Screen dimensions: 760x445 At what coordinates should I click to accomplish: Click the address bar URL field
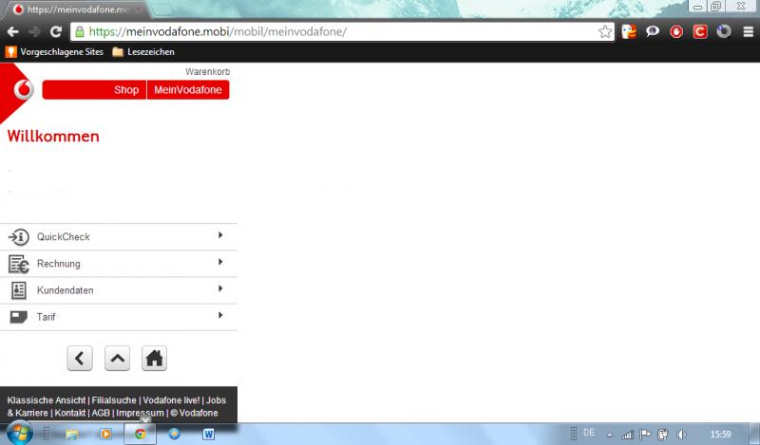click(342, 32)
